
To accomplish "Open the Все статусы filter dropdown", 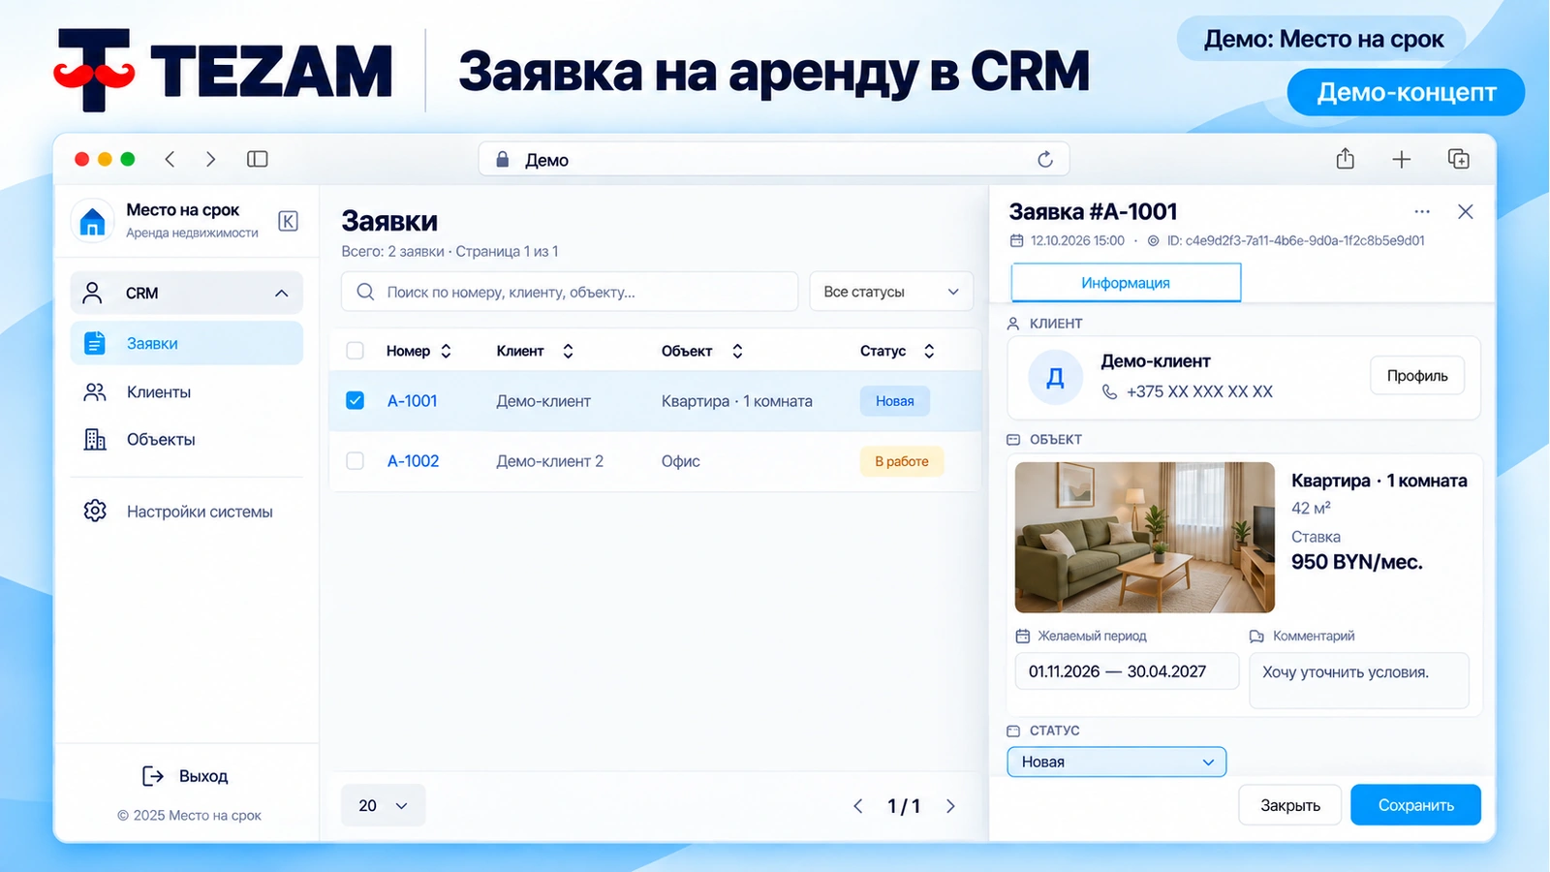I will (x=891, y=292).
